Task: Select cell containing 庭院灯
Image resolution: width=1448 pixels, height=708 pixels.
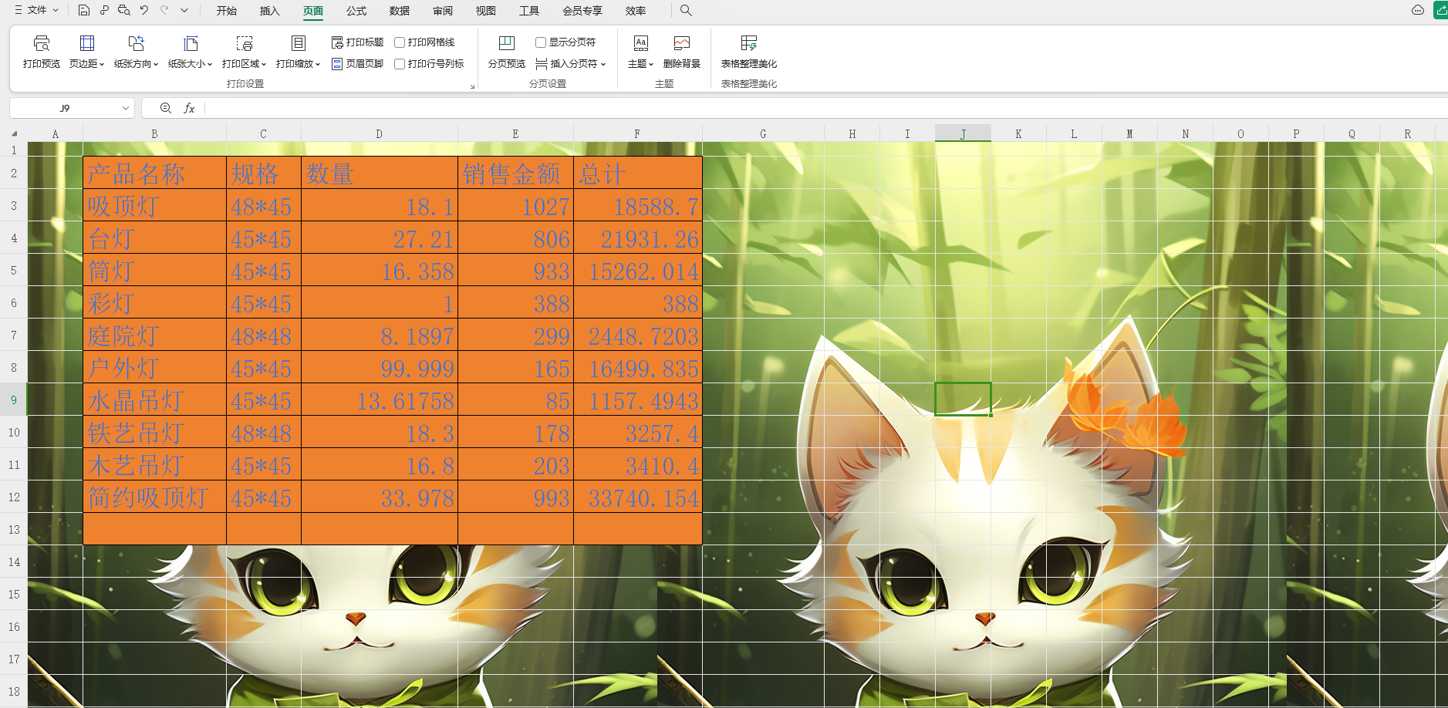Action: pos(154,335)
